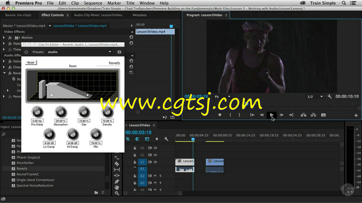Click Mark Out in Program Monitor
This screenshot has width=362, height=203.
point(239,115)
